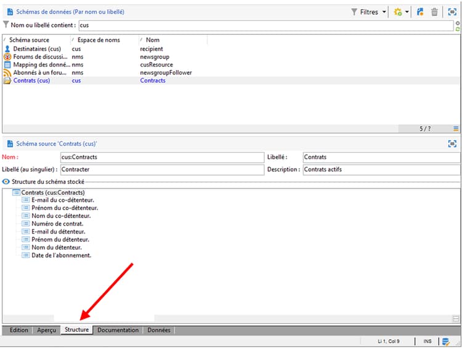Click the Forums de discussion icon
This screenshot has height=349, width=462.
click(7, 57)
